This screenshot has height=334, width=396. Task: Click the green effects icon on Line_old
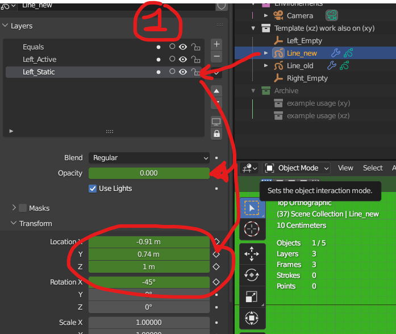coord(344,66)
